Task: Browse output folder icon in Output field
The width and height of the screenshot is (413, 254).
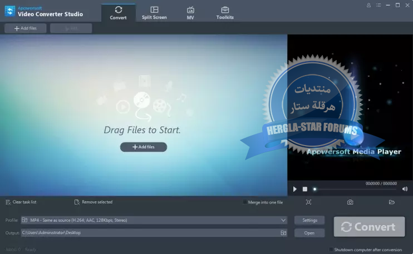Action: pyautogui.click(x=283, y=233)
